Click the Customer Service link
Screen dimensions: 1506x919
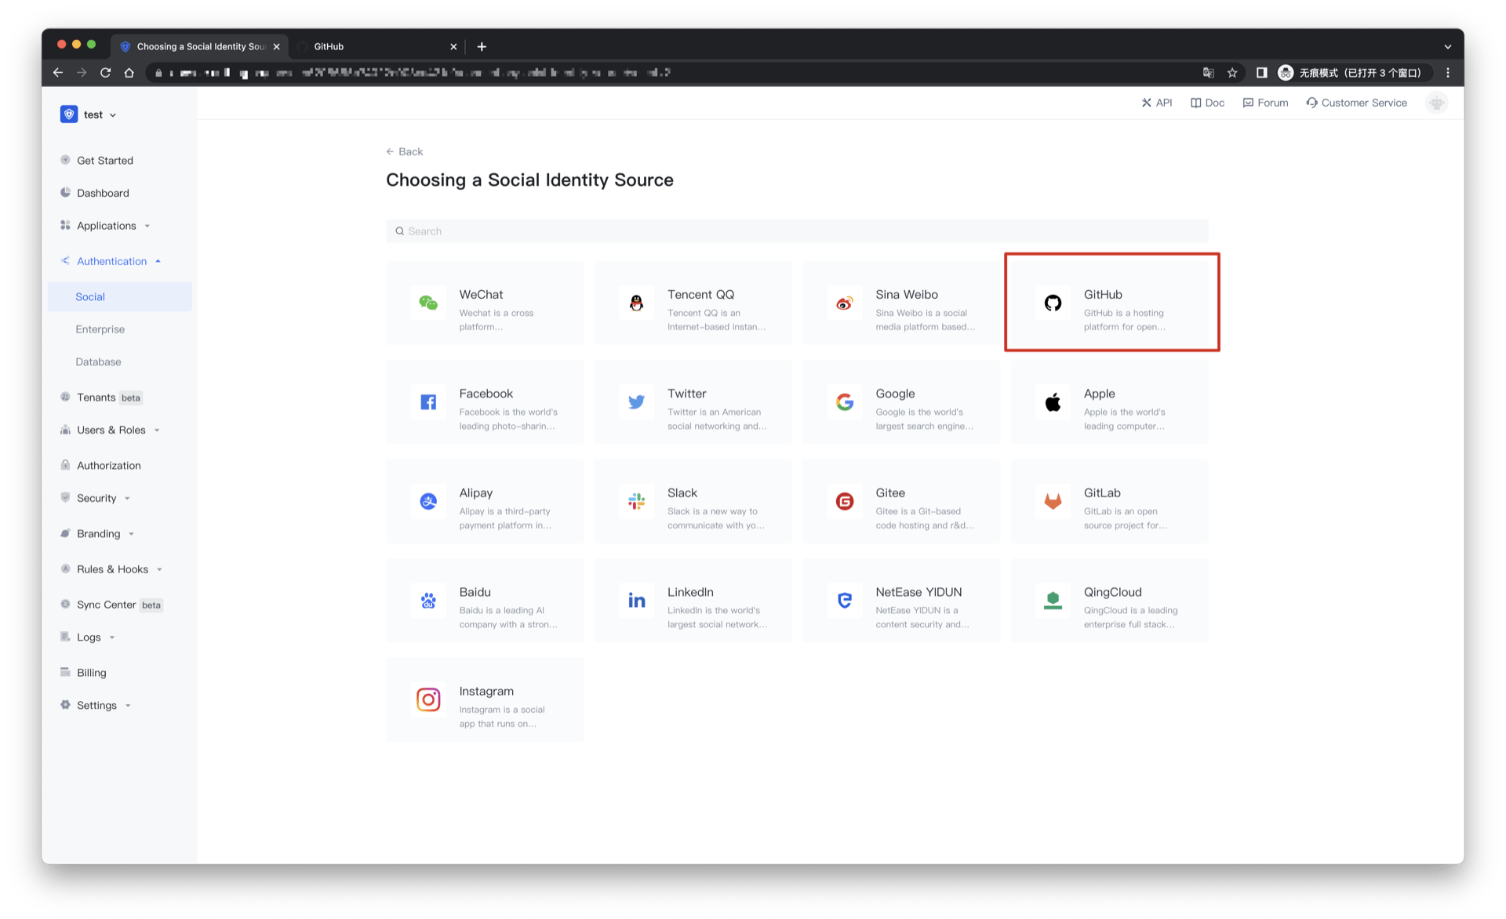pyautogui.click(x=1356, y=103)
